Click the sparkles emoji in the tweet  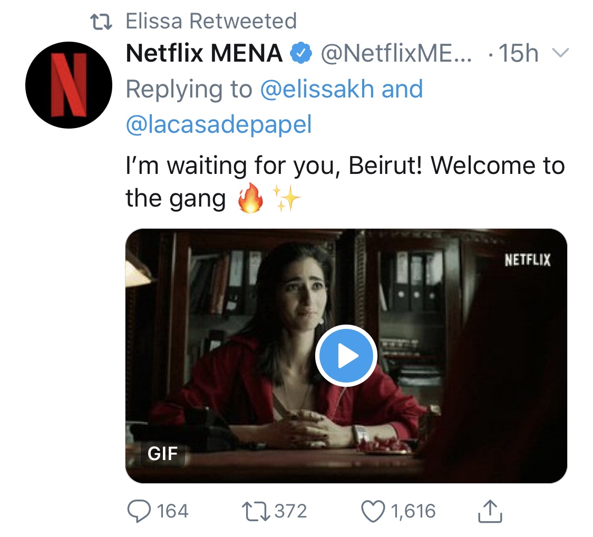click(286, 199)
